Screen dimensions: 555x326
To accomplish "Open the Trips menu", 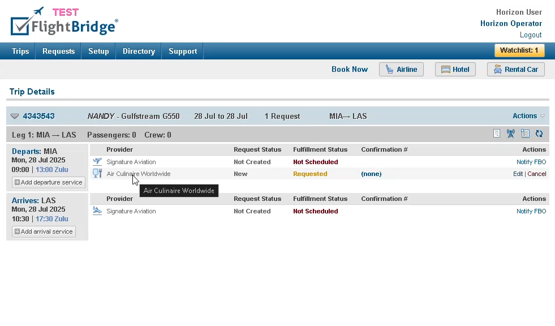I will coord(20,52).
